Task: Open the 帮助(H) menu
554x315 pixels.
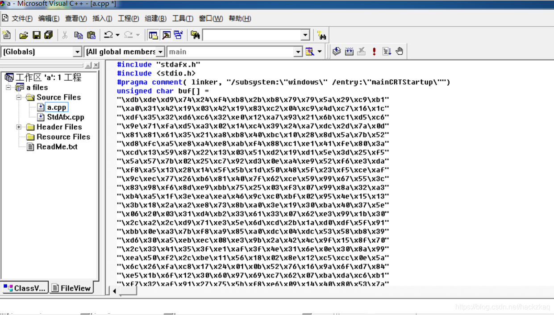Action: pos(240,18)
